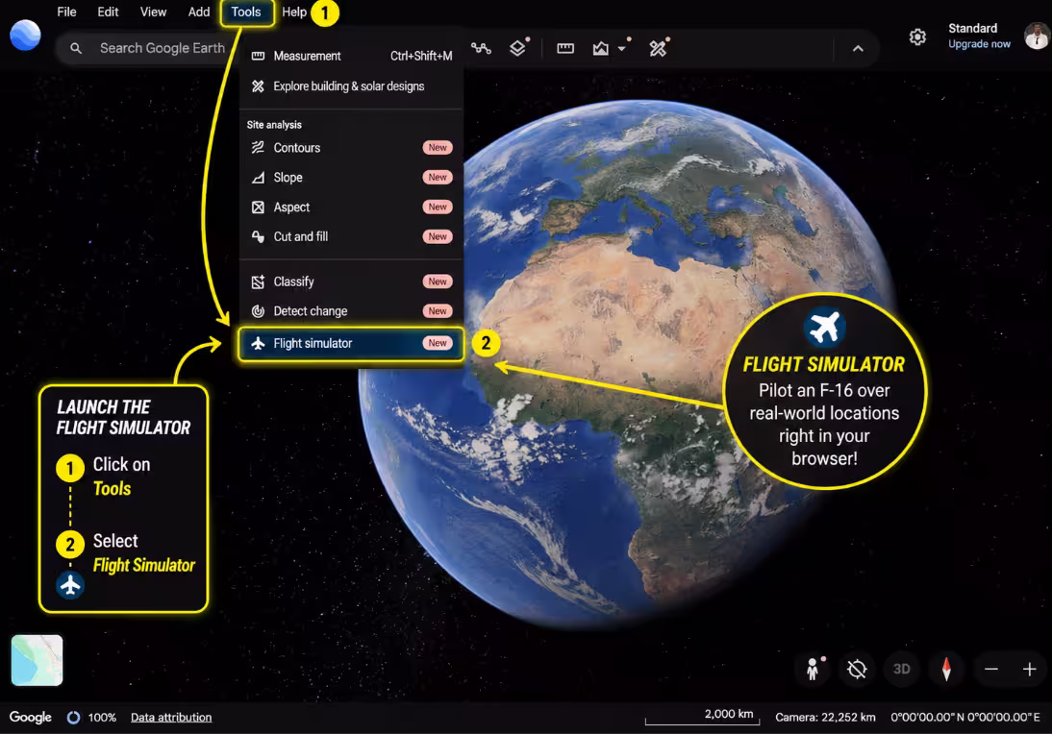Select Detect change tool

[x=351, y=311]
